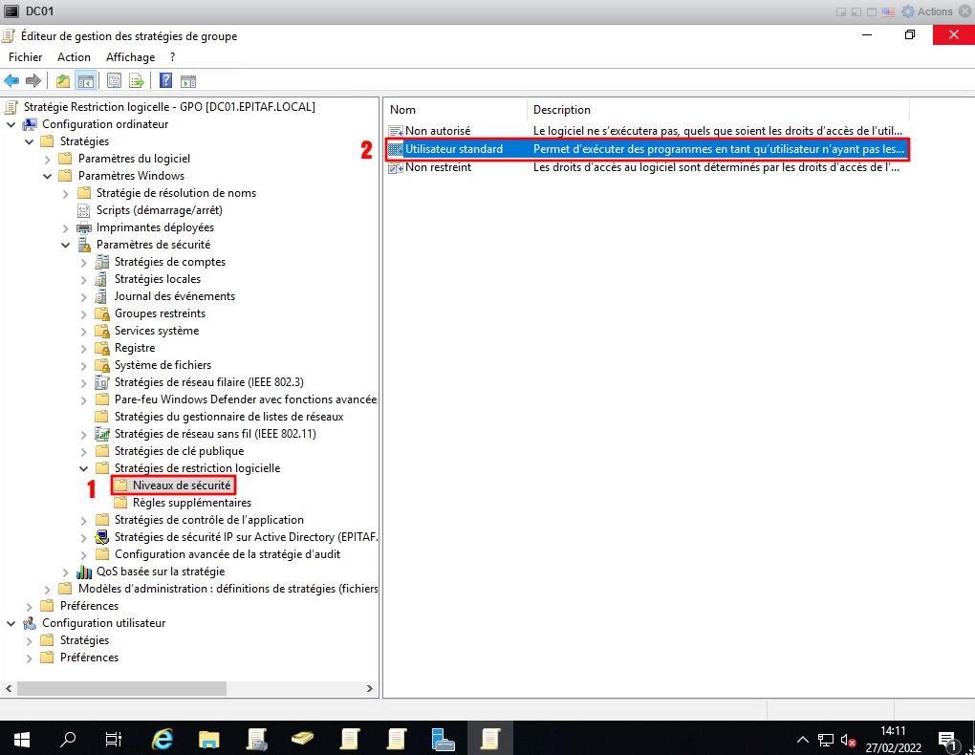
Task: Click the Export list toolbar icon
Action: tap(137, 80)
